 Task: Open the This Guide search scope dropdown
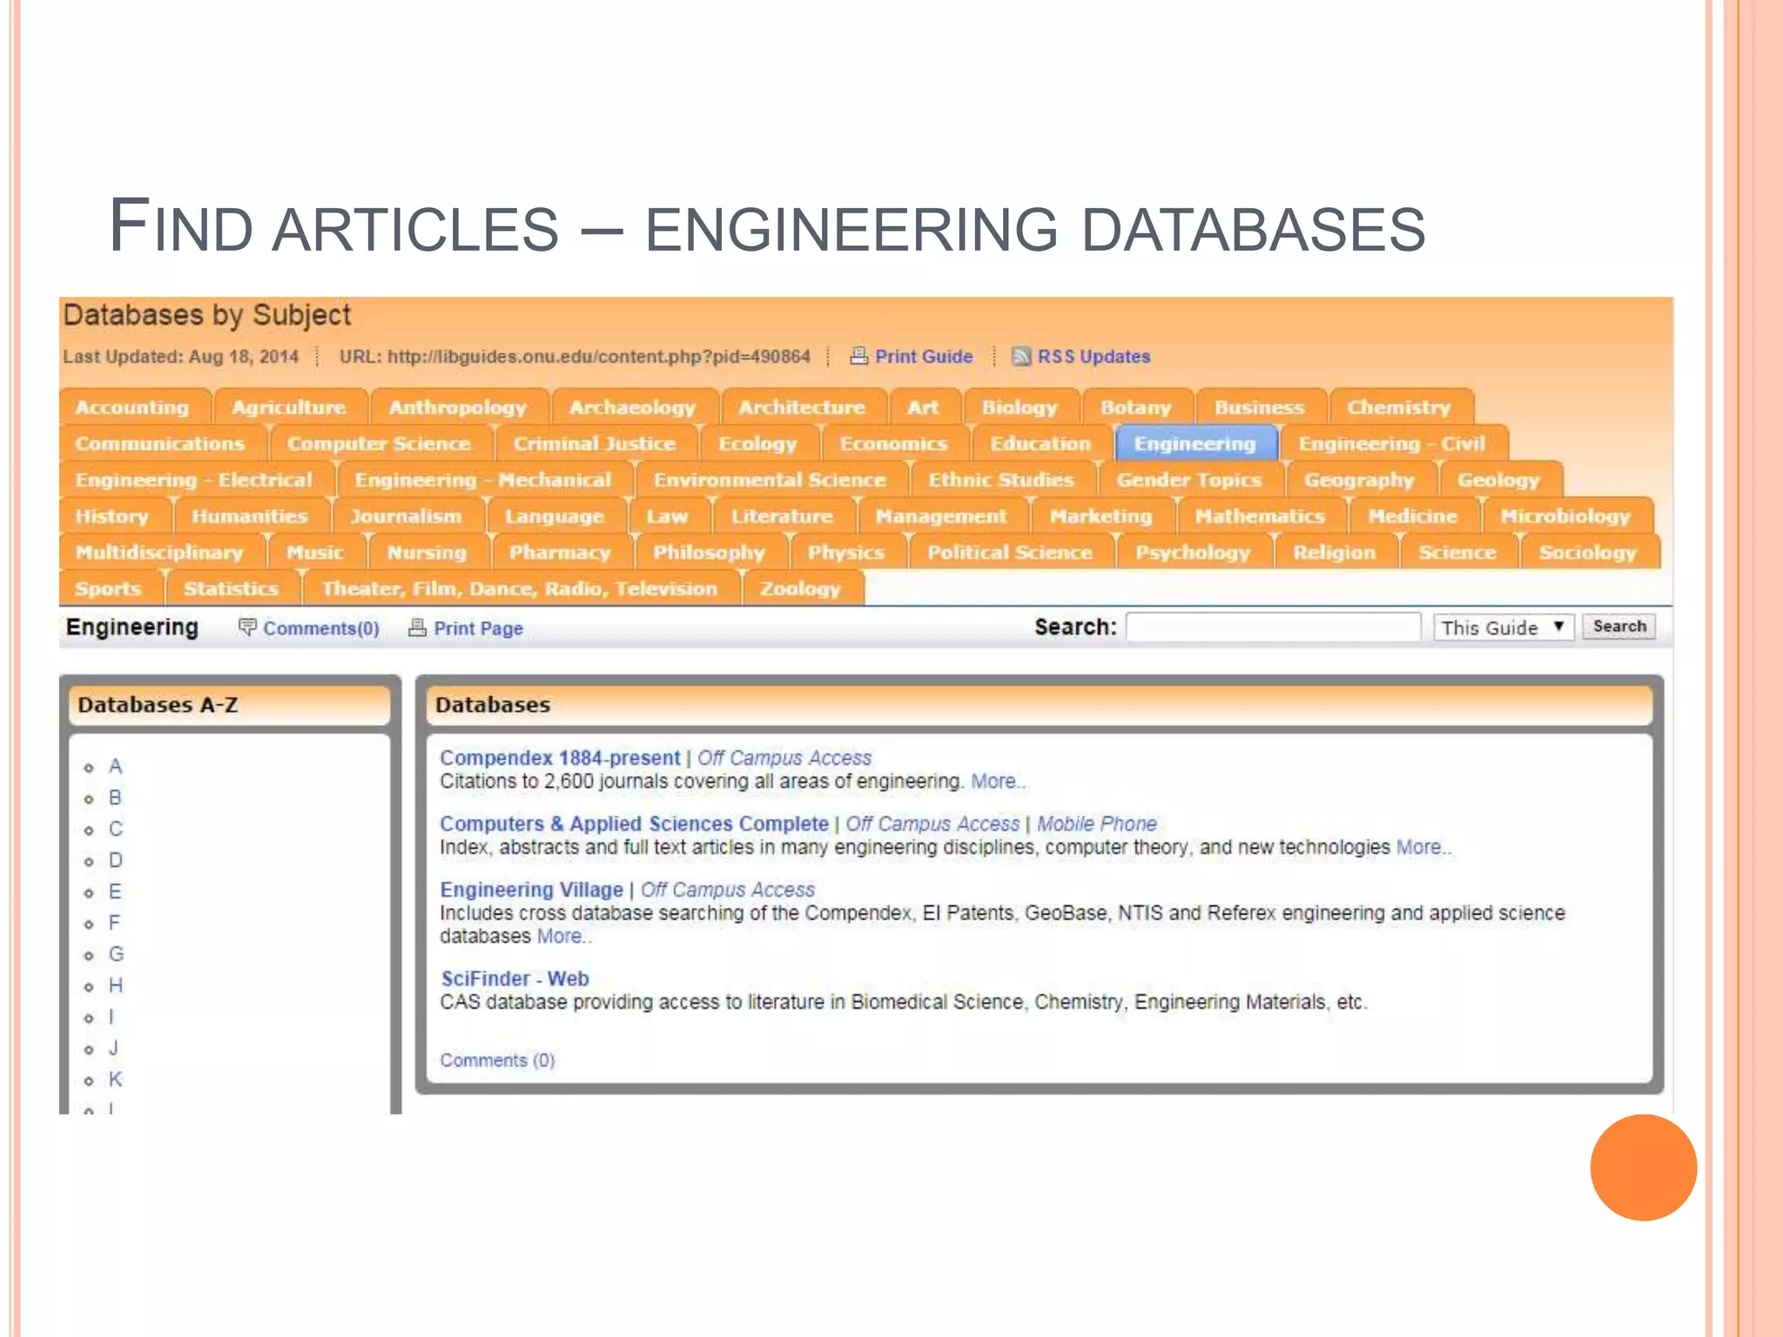coord(1503,628)
